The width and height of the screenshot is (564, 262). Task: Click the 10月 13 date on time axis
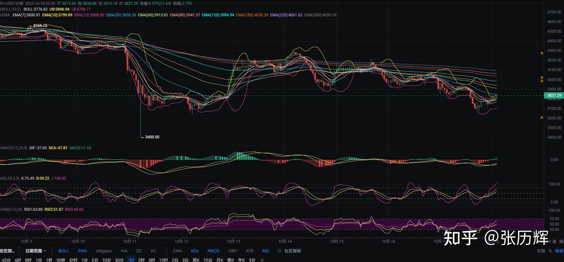(233, 241)
